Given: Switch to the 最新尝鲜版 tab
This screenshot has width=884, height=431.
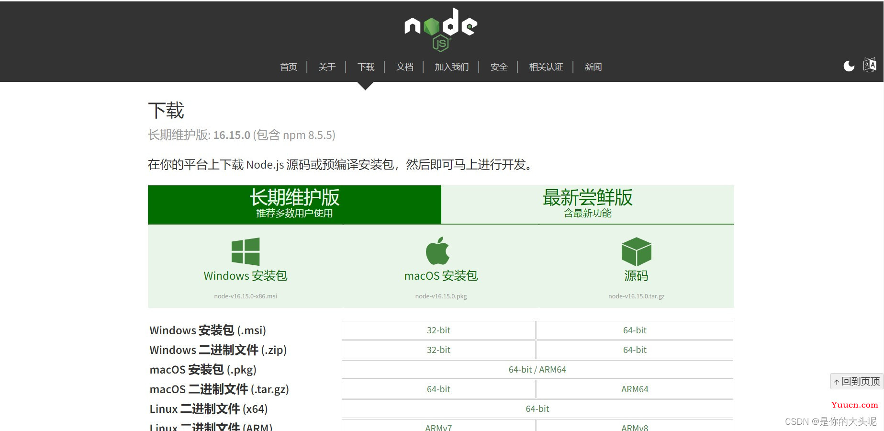Looking at the screenshot, I should (588, 204).
